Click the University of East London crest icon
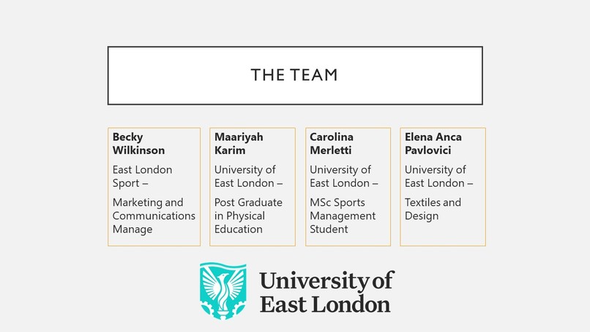Image resolution: width=590 pixels, height=332 pixels. click(223, 291)
